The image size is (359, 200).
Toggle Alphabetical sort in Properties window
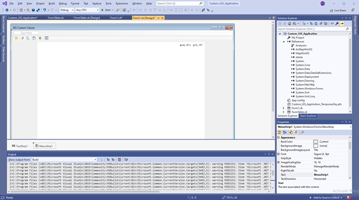[285, 132]
